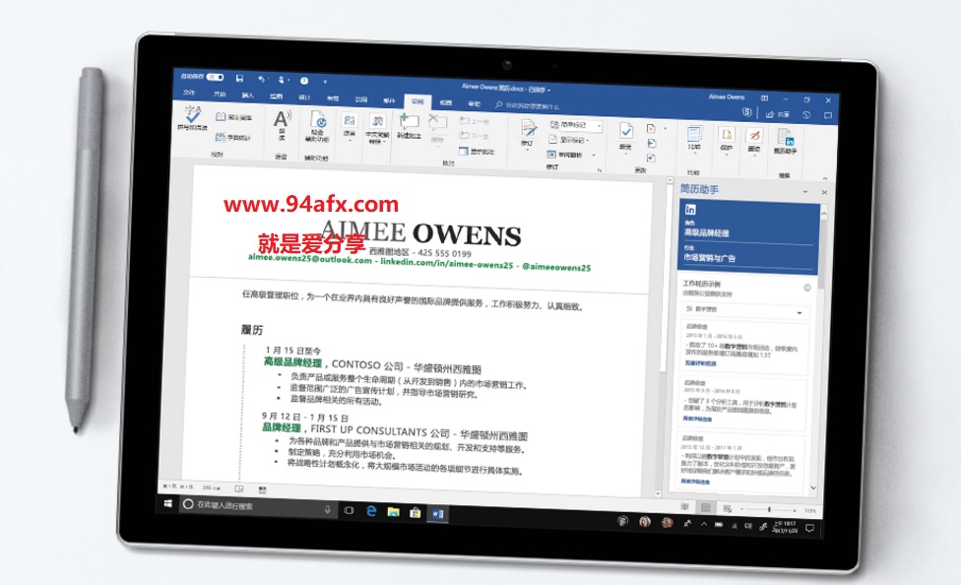The image size is (961, 585).
Task: Open the Windows Start button
Action: (x=168, y=503)
